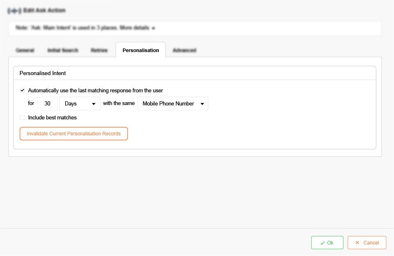Open the Mobile Phone Number dropdown
Image resolution: width=394 pixels, height=256 pixels.
coord(168,104)
